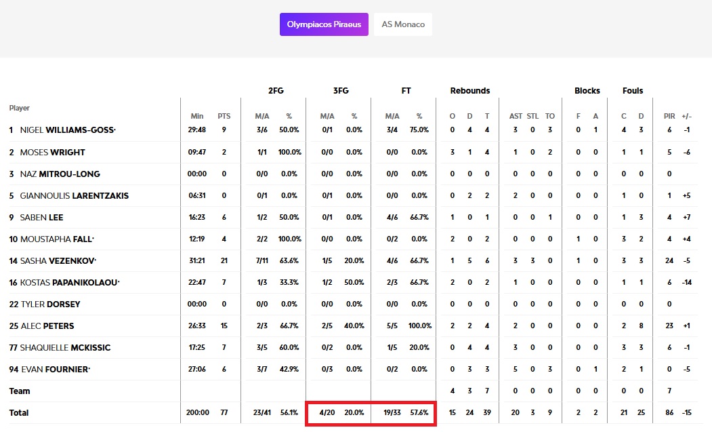
Task: Select Kostas Papanikolaou in player list
Action: pos(70,283)
